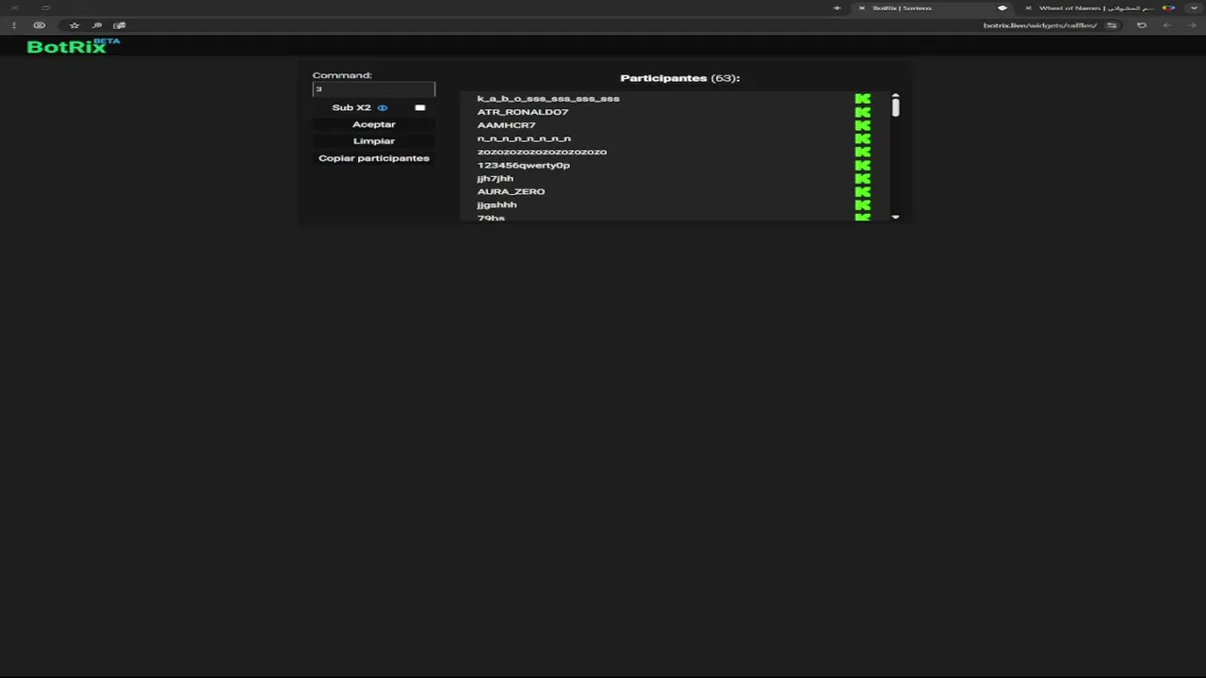This screenshot has width=1206, height=678.
Task: Click the Kick icon beside AAMHCR7
Action: pos(862,125)
